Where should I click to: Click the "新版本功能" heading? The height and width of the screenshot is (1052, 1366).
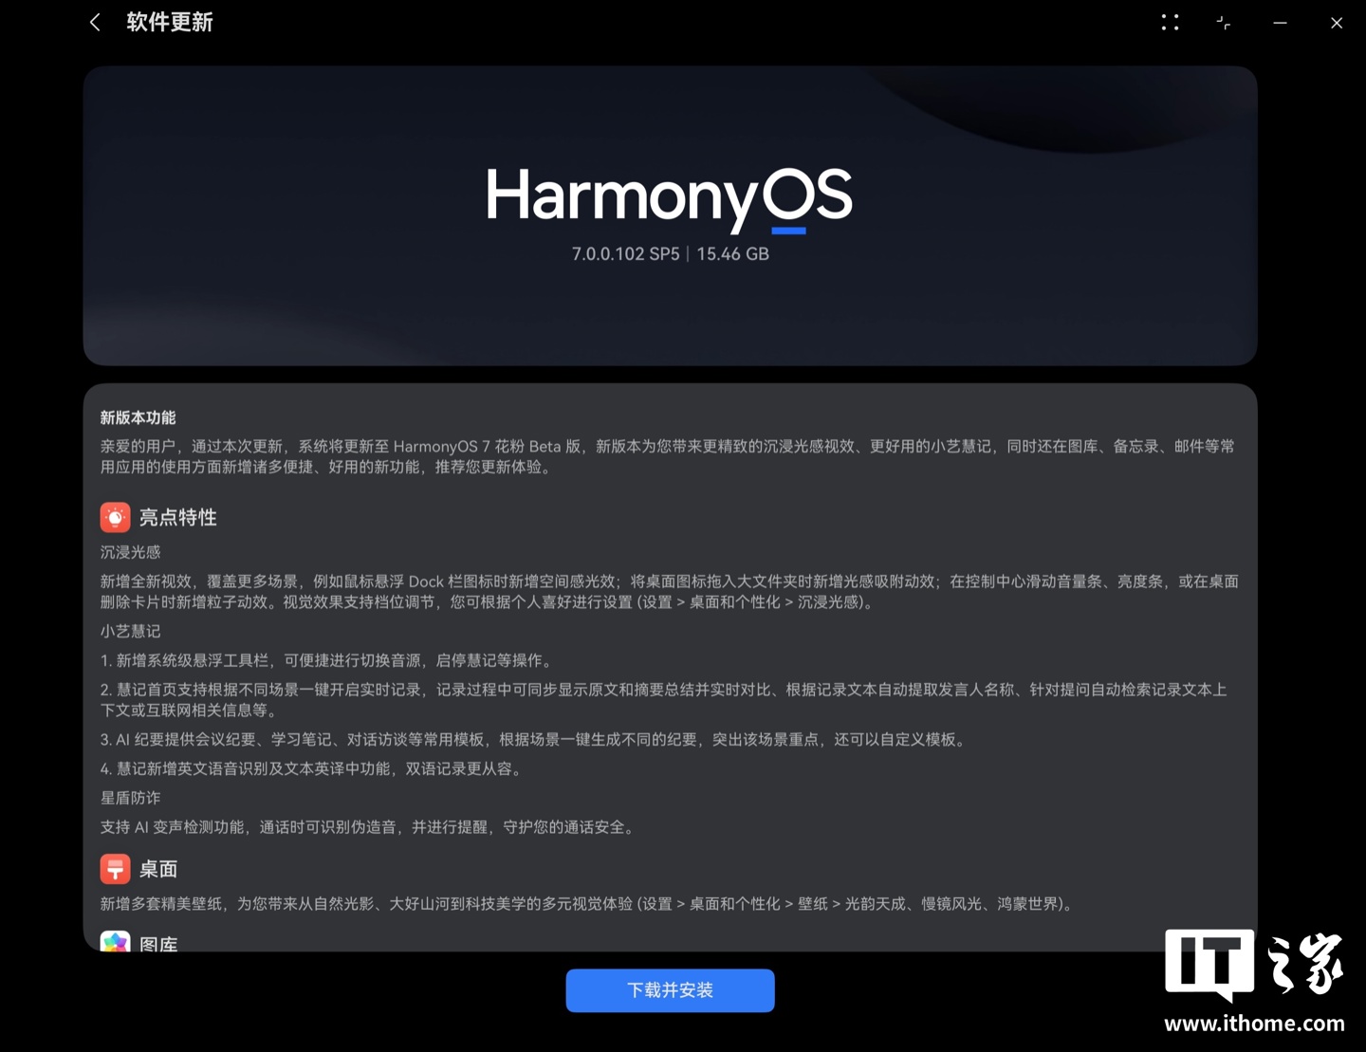(138, 417)
